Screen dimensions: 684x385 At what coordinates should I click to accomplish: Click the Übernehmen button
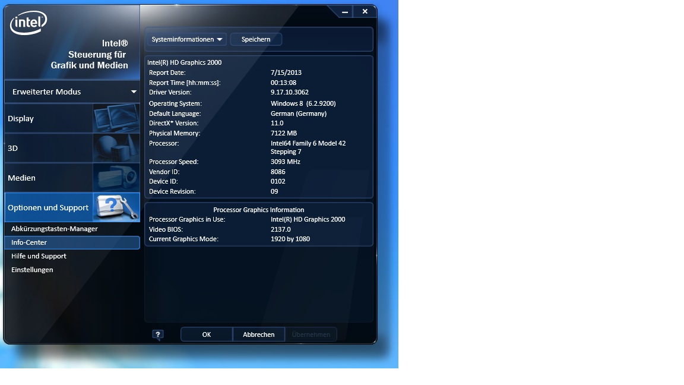[311, 334]
